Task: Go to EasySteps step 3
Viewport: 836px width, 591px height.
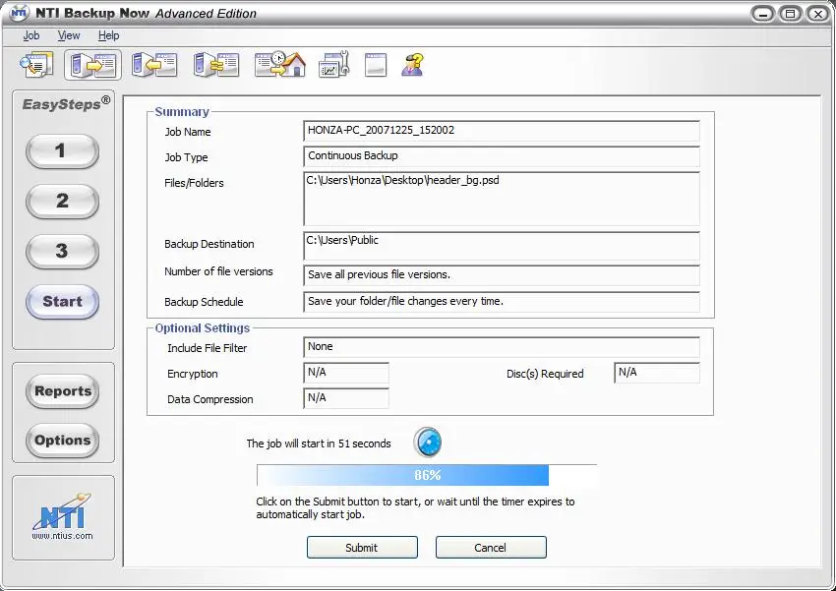Action: pyautogui.click(x=62, y=251)
